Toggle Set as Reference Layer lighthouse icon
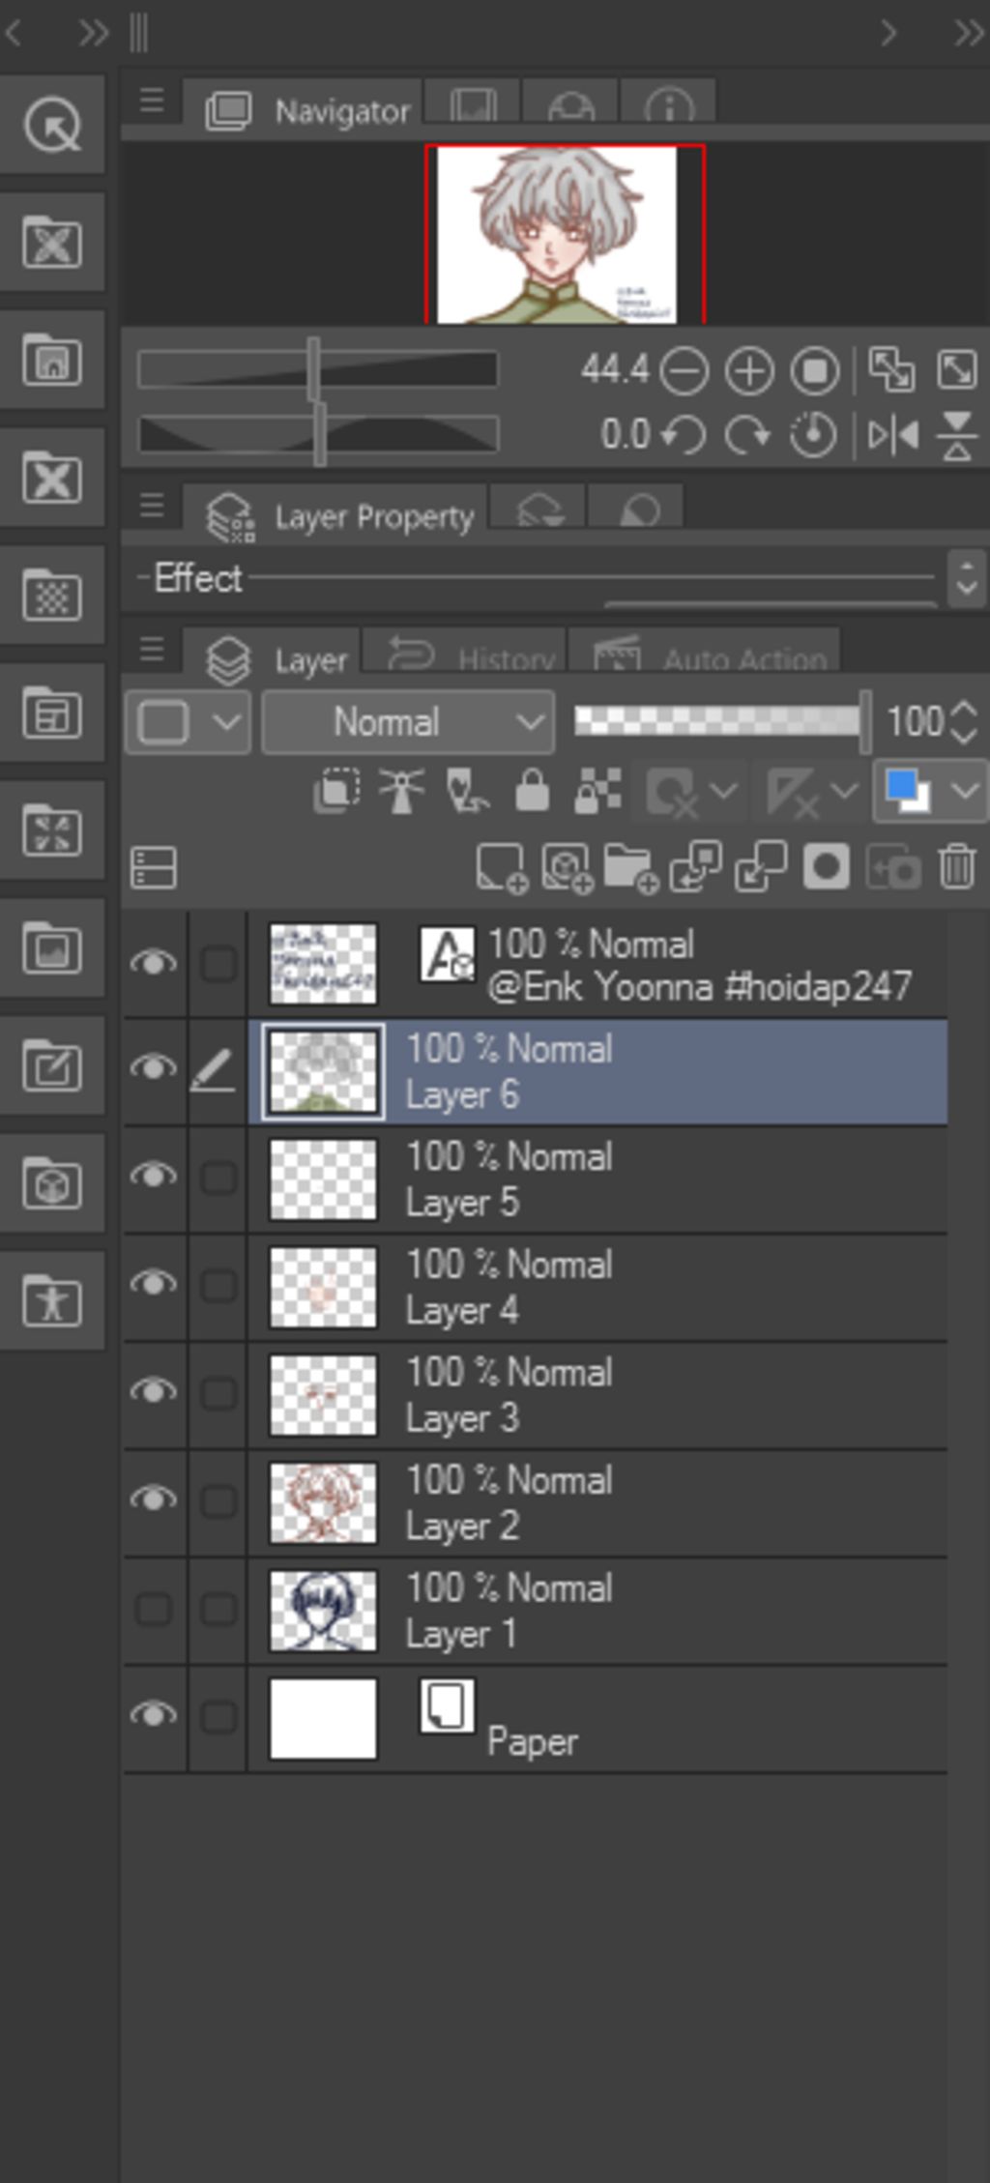990x2183 pixels. click(x=401, y=791)
